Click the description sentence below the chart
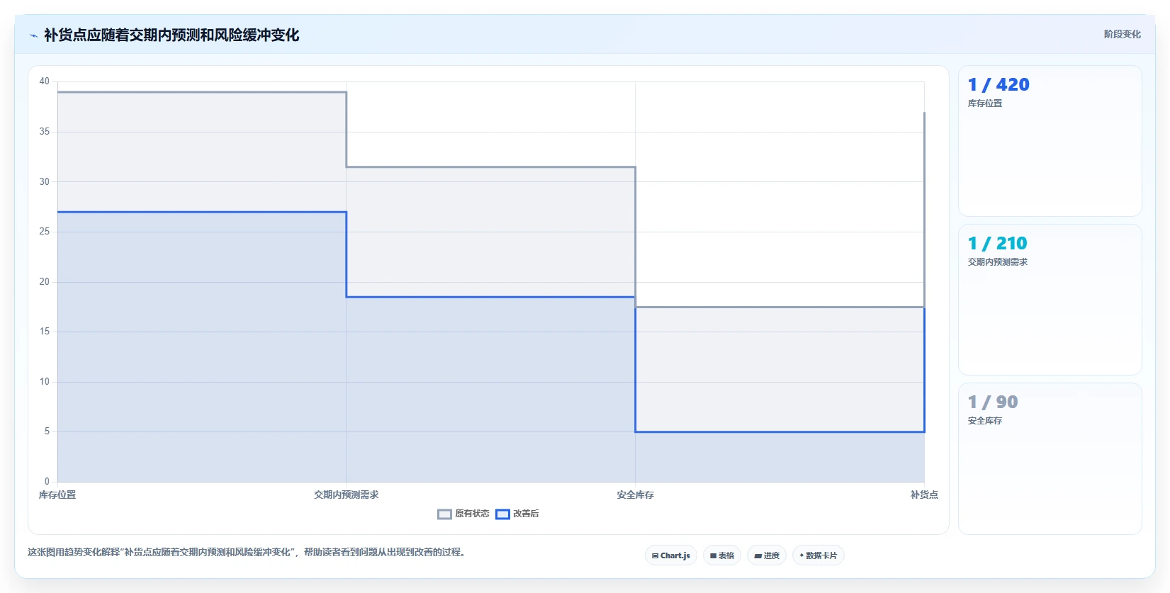Image resolution: width=1170 pixels, height=593 pixels. pyautogui.click(x=248, y=552)
